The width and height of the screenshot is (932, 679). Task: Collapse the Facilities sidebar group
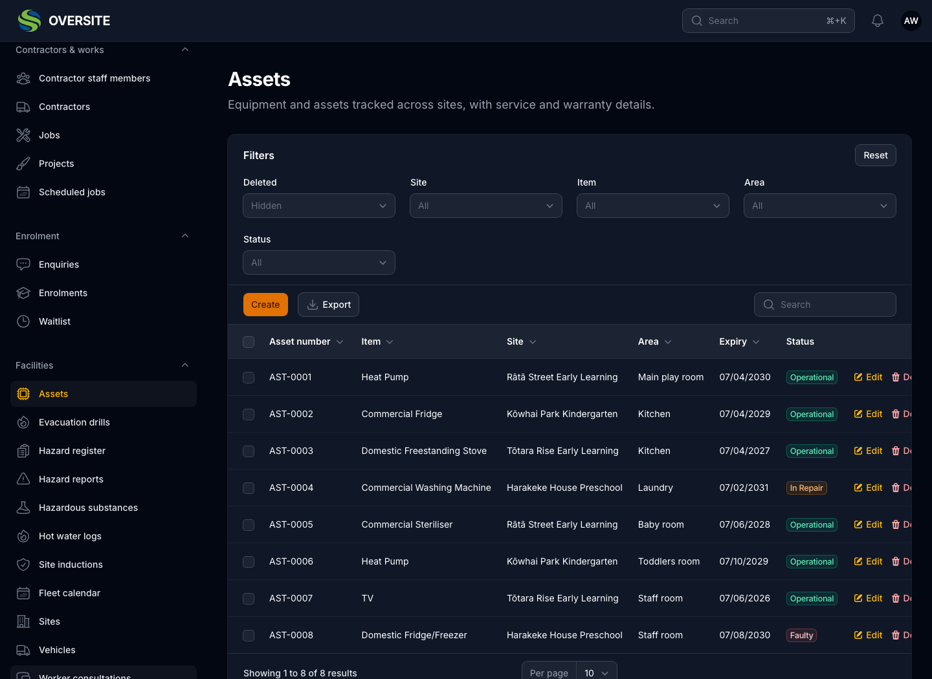tap(185, 365)
